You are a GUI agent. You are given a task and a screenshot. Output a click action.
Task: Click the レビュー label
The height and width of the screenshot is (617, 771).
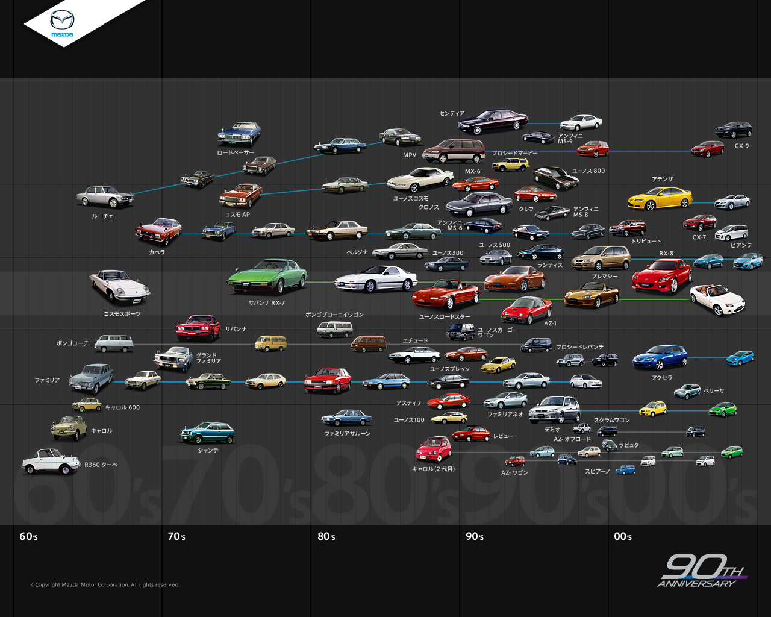click(x=503, y=436)
